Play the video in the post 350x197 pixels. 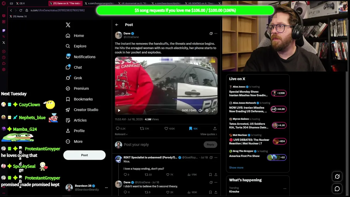119,111
